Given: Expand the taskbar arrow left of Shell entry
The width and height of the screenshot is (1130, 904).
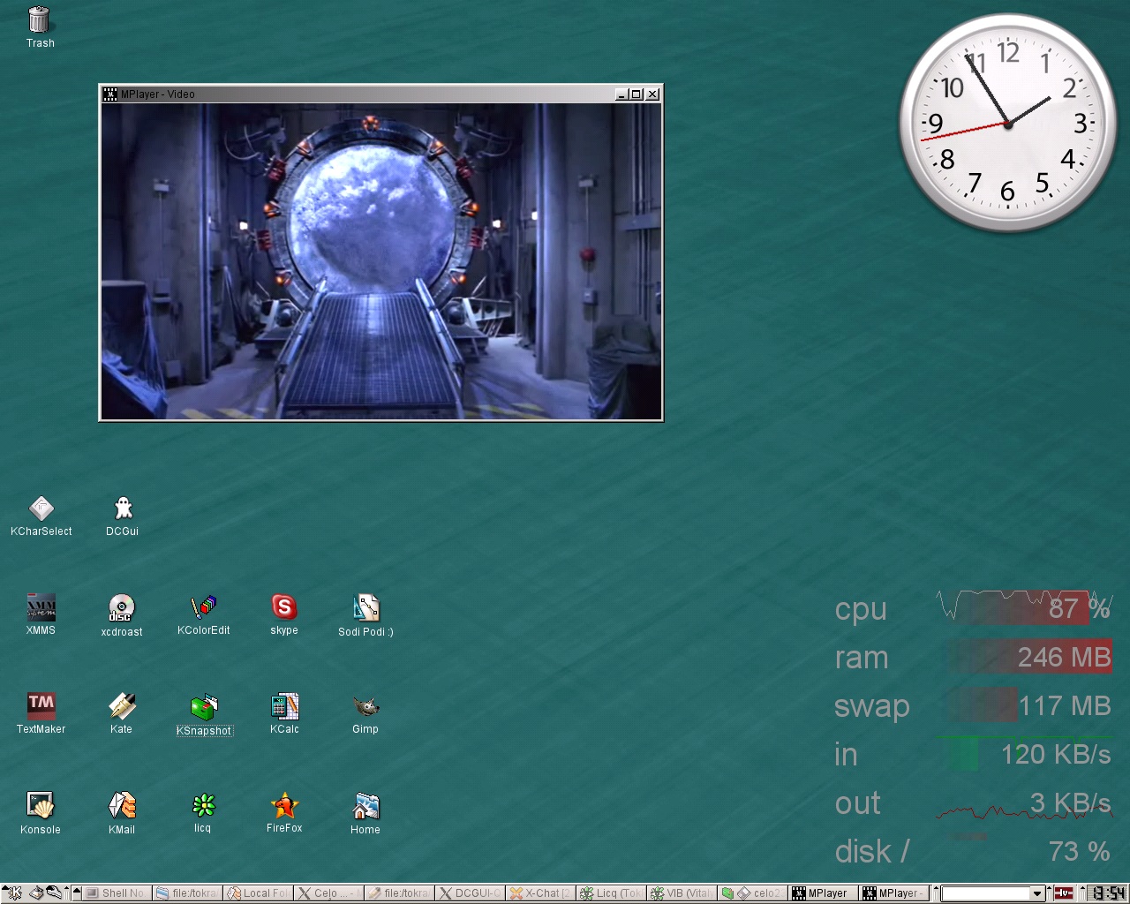Looking at the screenshot, I should click(77, 893).
